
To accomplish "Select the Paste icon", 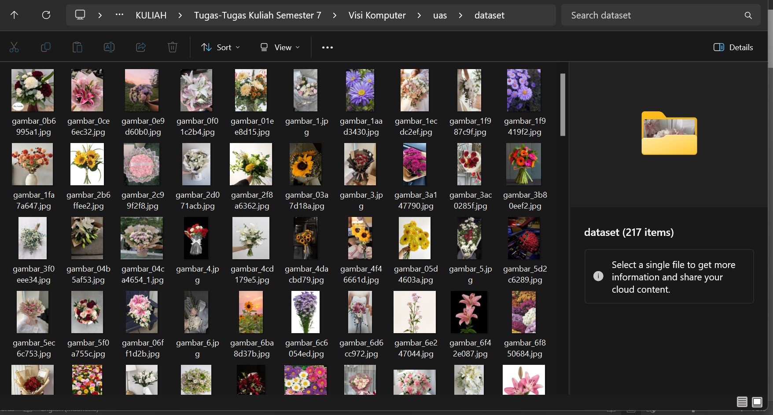I will (77, 47).
